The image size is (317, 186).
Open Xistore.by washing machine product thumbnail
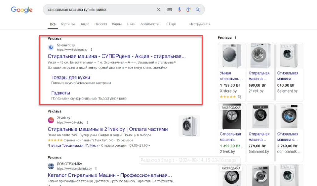(232, 56)
